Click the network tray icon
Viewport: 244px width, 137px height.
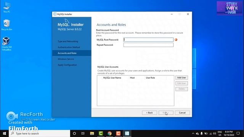point(210,134)
